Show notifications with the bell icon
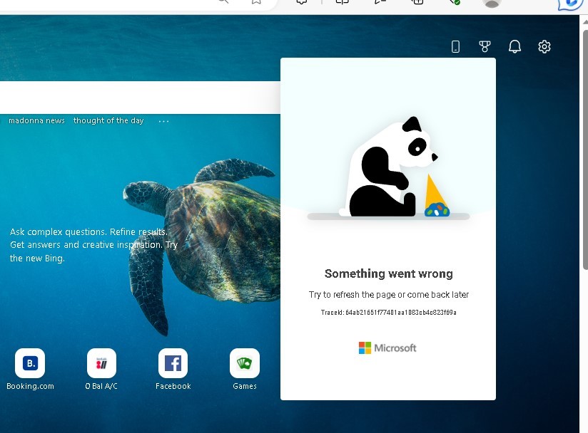This screenshot has width=588, height=433. coord(514,47)
